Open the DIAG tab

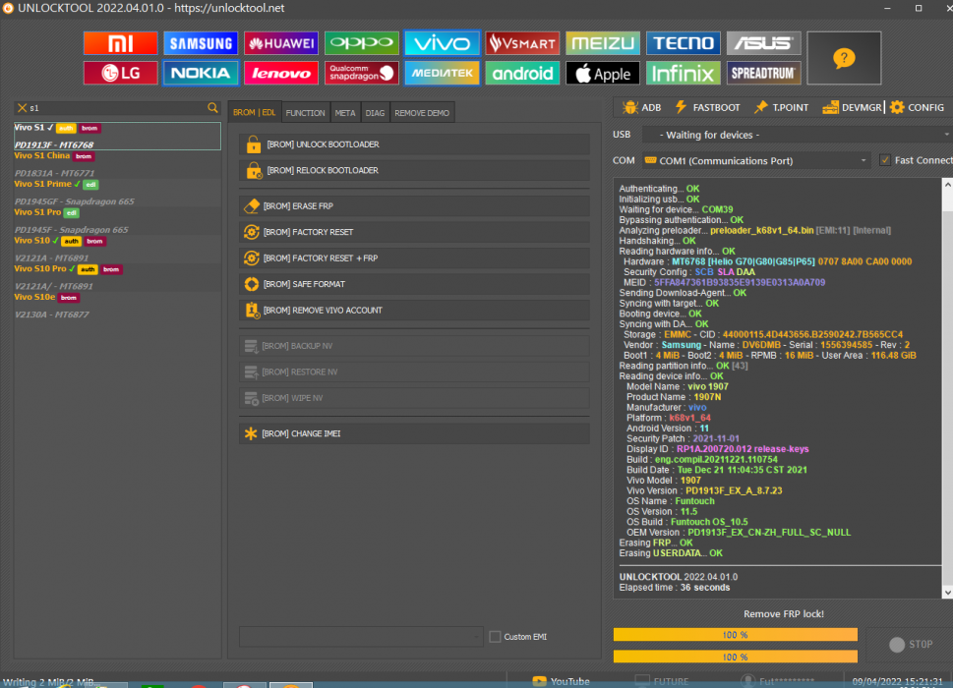[375, 113]
